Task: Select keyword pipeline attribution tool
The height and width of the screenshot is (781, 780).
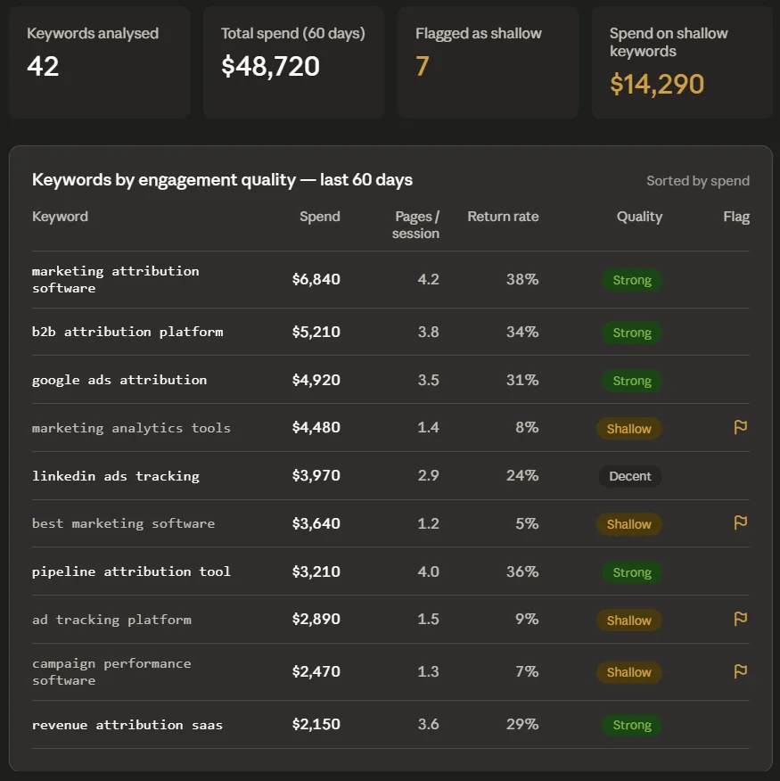Action: (x=132, y=571)
